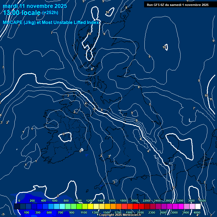
Task: Select the legend value '2800'
Action: [x=169, y=201]
